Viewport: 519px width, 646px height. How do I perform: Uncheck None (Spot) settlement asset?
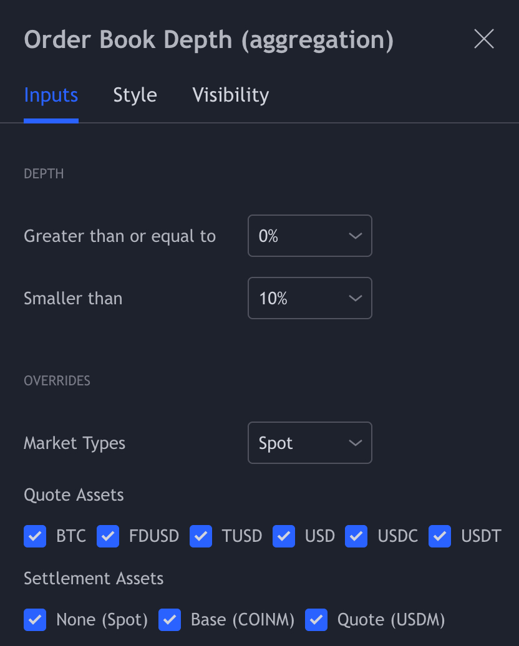(x=35, y=619)
